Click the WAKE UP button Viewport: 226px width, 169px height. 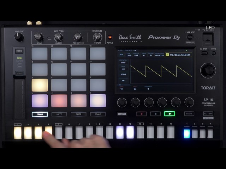coord(190,43)
